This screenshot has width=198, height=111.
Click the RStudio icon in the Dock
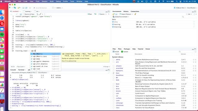(2, 96)
